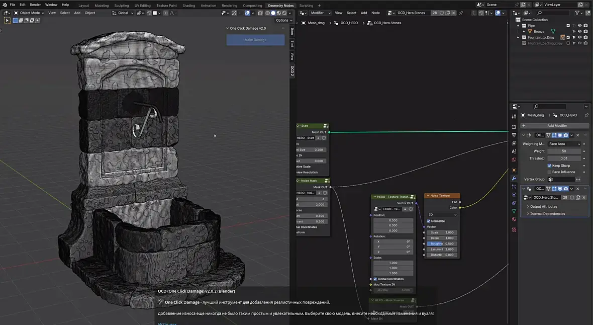593x325 pixels.
Task: Open the Material properties tab icon
Action: click(514, 219)
